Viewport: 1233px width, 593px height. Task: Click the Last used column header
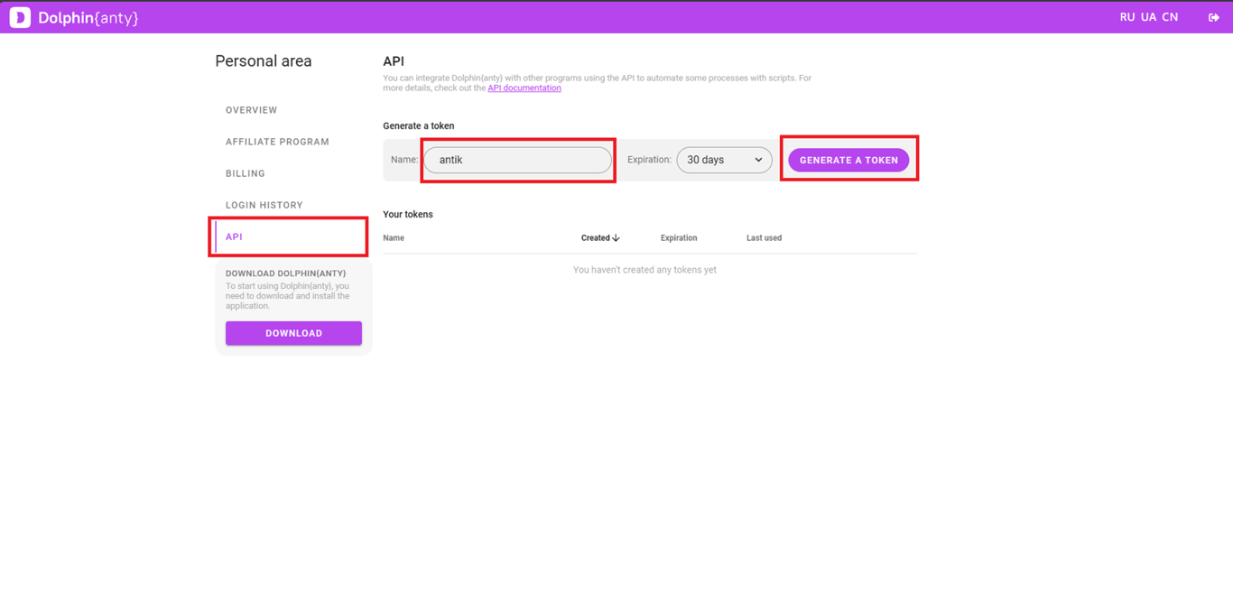(x=764, y=238)
